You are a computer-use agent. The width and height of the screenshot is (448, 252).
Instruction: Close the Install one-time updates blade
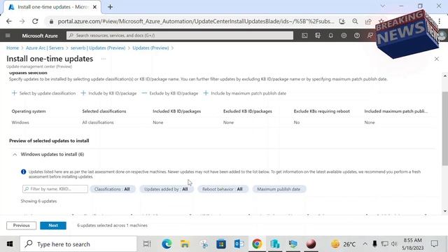tap(437, 59)
